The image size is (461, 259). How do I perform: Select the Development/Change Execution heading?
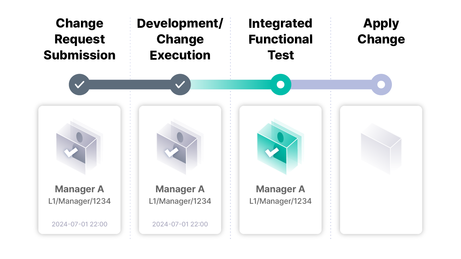pyautogui.click(x=180, y=39)
